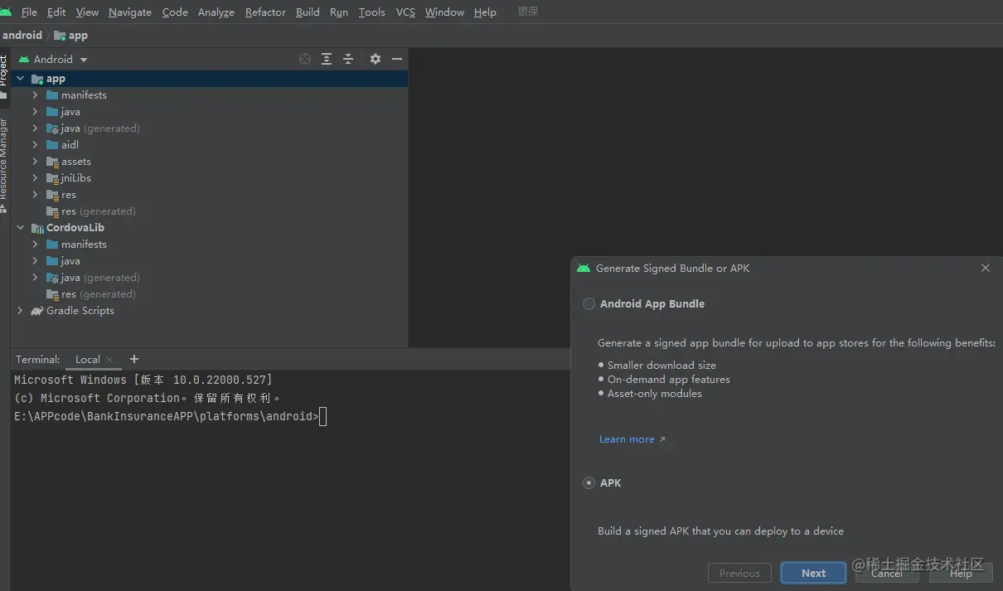Select res (generated) under CordovaLib
This screenshot has height=591, width=1003.
pos(98,294)
